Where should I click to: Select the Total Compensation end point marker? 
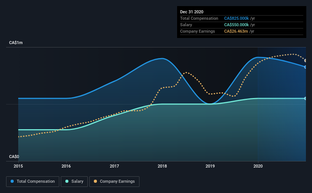pos(306,67)
